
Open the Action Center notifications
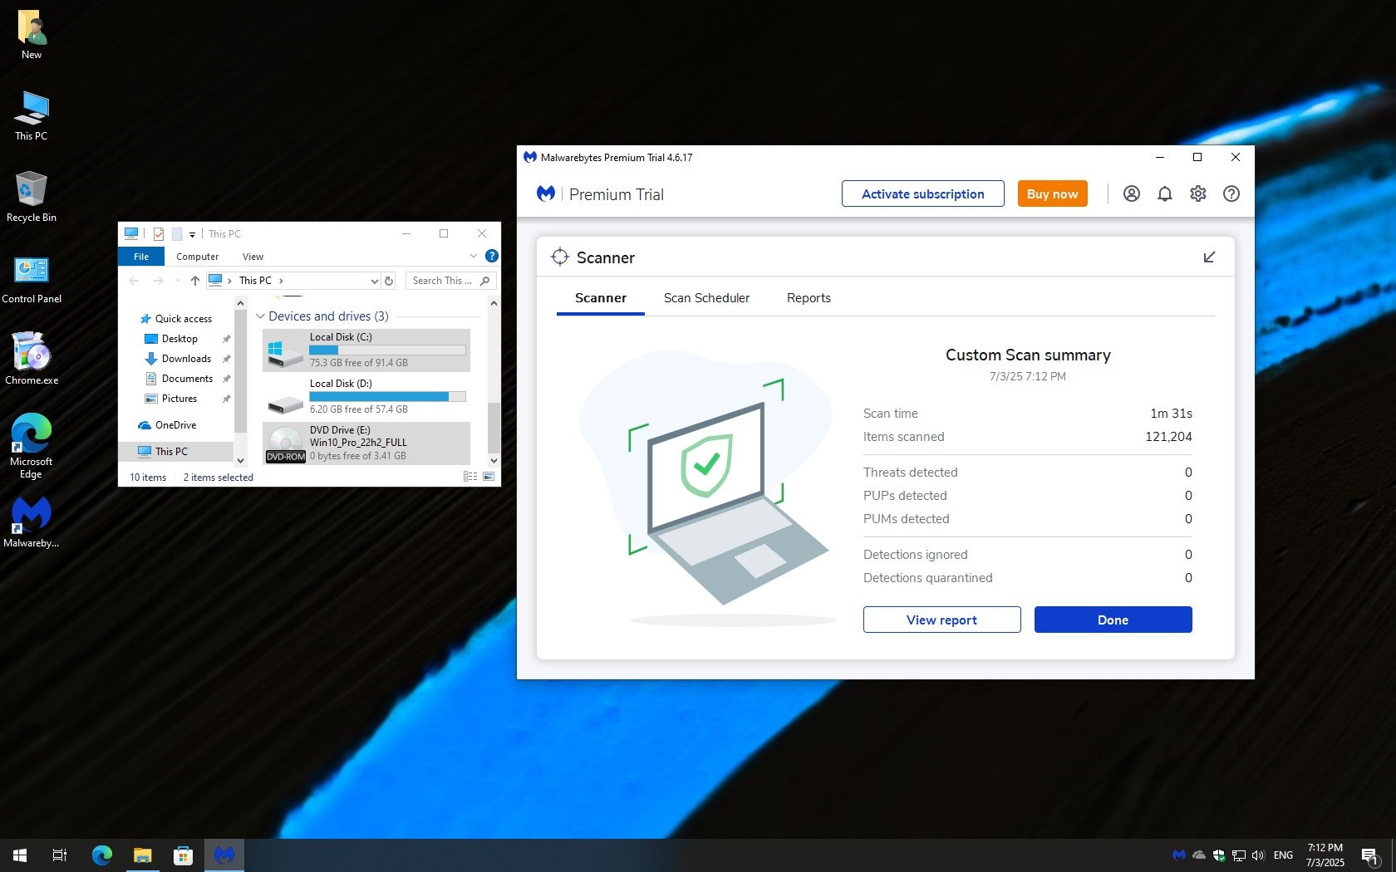pyautogui.click(x=1370, y=855)
